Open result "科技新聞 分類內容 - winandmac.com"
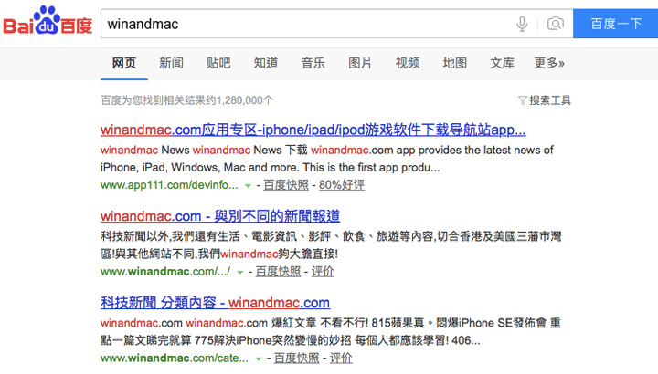Image resolution: width=658 pixels, height=374 pixels. pyautogui.click(x=215, y=303)
